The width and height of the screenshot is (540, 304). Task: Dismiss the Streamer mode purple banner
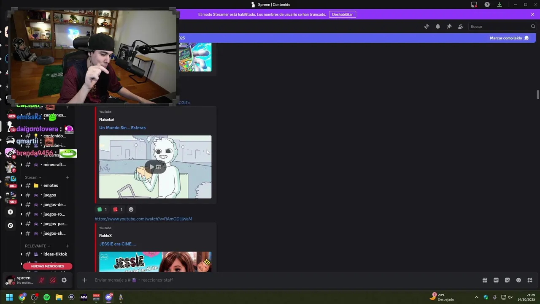click(532, 14)
